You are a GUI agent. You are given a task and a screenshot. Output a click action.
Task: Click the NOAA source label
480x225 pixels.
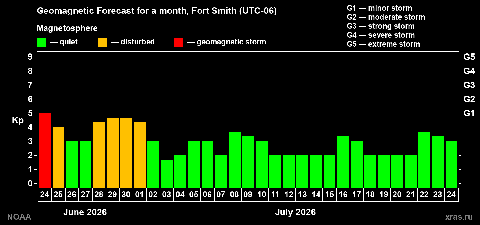coord(19,217)
